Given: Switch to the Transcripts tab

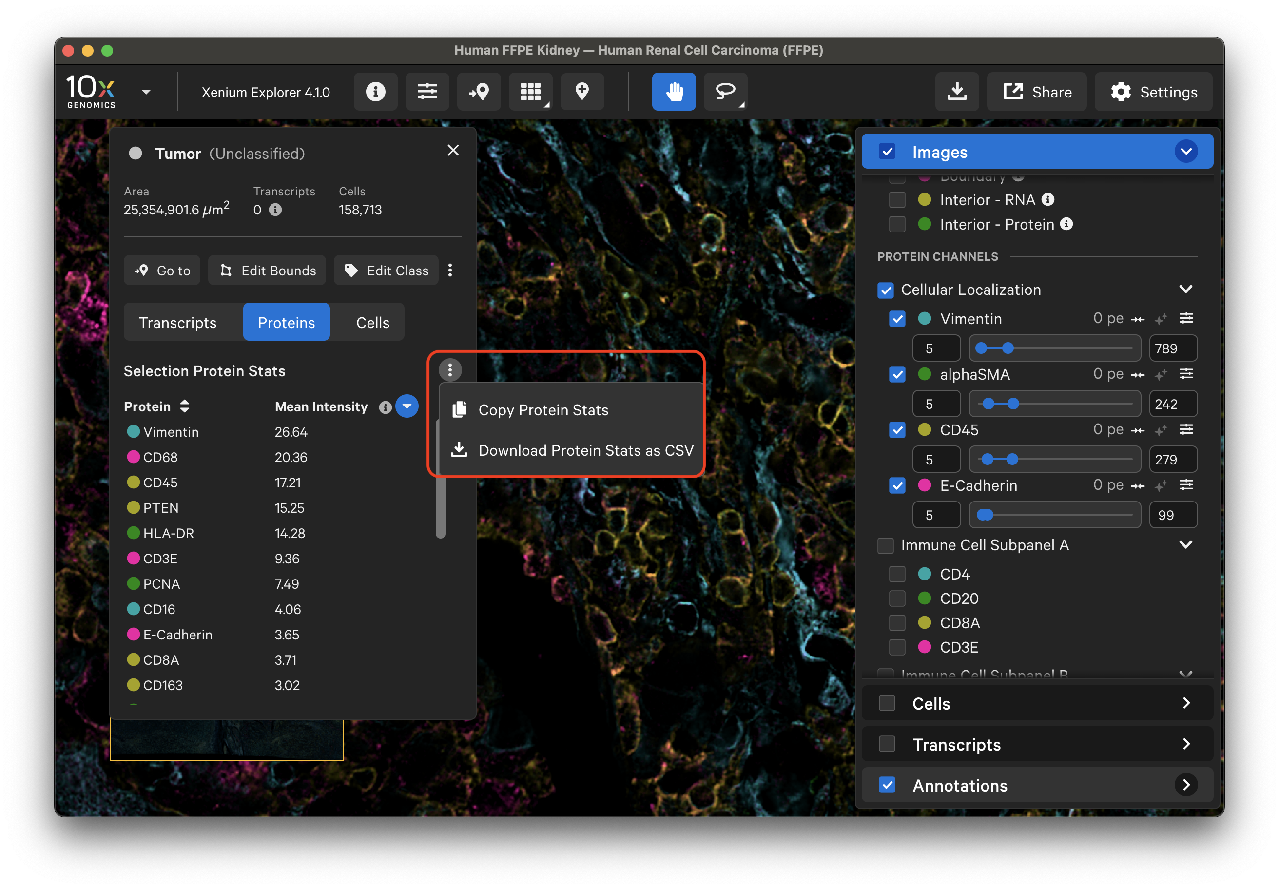Looking at the screenshot, I should point(178,323).
